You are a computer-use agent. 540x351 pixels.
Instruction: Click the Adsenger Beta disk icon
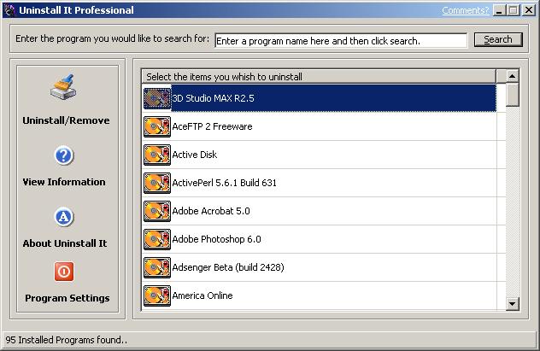tap(157, 267)
